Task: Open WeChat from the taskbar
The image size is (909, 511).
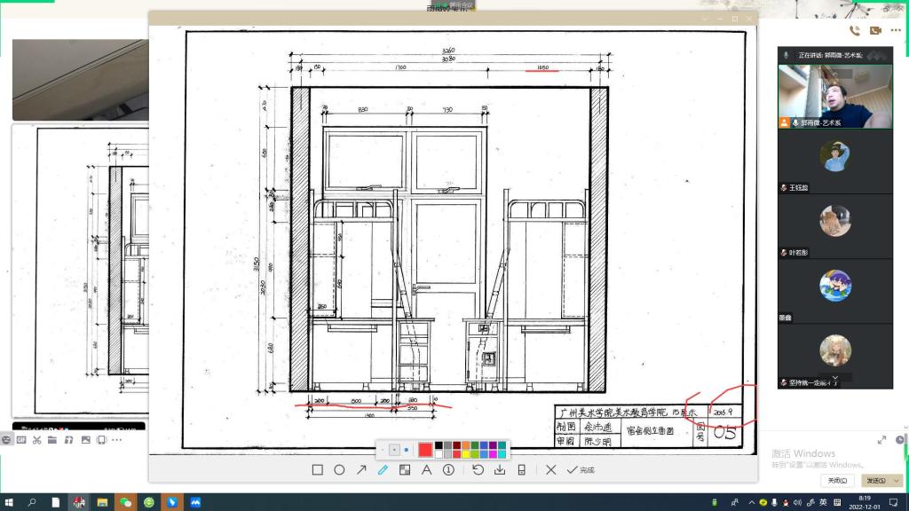Action: point(125,502)
